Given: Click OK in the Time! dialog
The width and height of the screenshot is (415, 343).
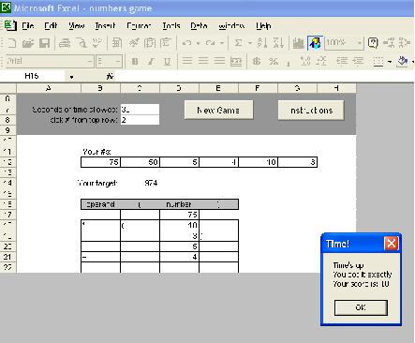Looking at the screenshot, I should [x=361, y=307].
